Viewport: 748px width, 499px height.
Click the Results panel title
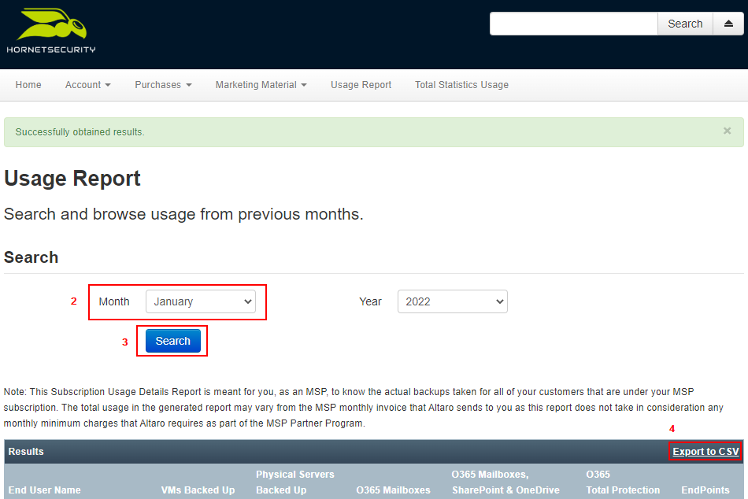click(26, 451)
